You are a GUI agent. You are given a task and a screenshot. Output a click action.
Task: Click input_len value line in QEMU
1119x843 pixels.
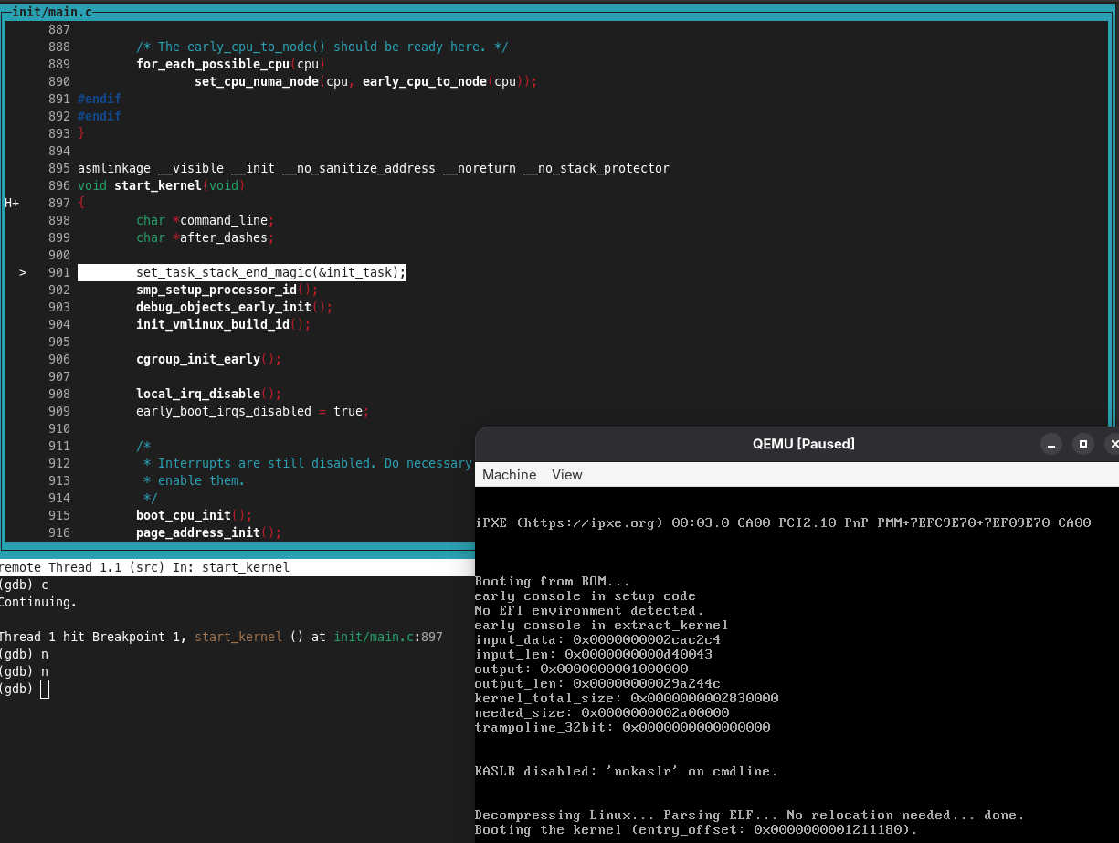pos(594,654)
